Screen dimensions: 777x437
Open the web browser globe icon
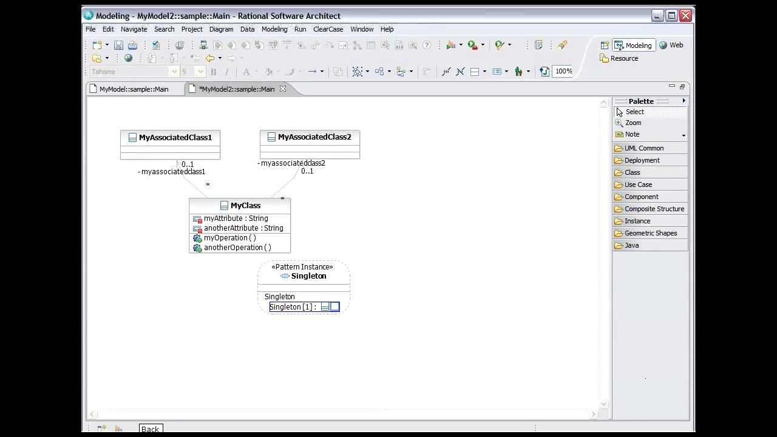point(128,58)
